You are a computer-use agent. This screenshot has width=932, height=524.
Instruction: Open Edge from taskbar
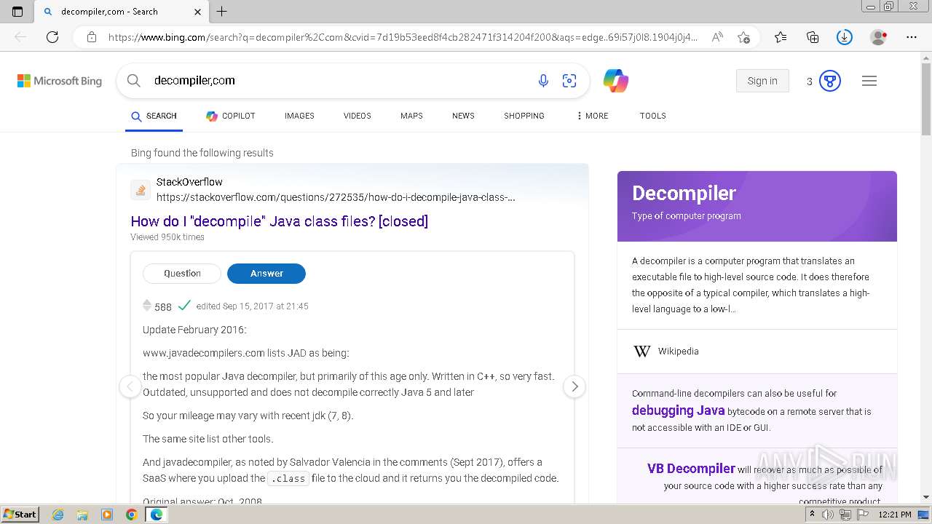tap(156, 515)
